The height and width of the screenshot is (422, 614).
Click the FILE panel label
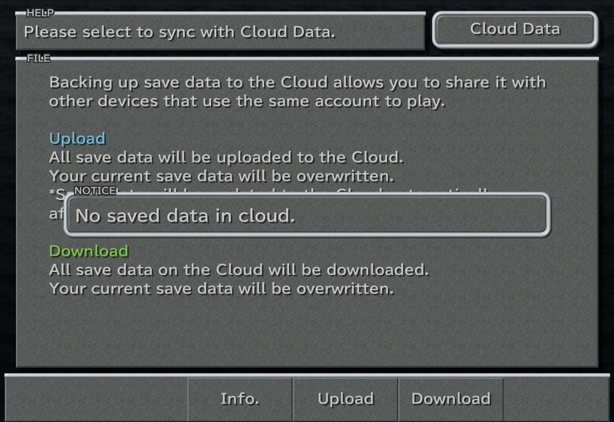coord(38,59)
